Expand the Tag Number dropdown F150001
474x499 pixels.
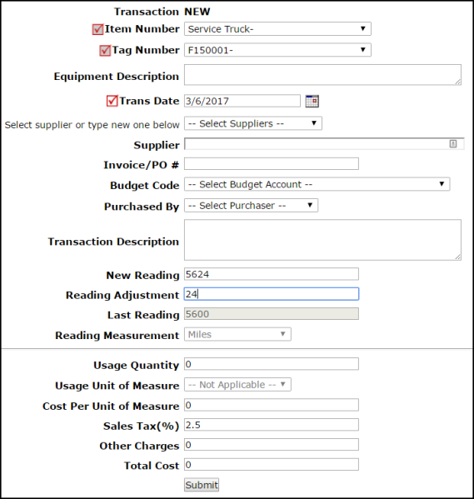pos(277,50)
